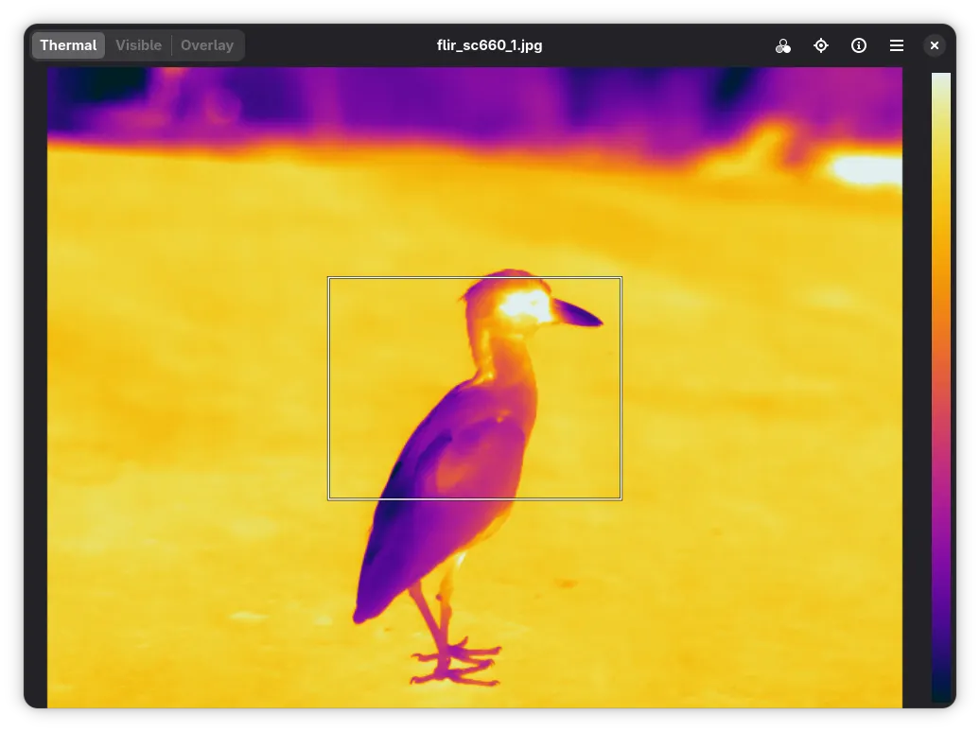
Task: Switch to the Thermal view tab
Action: [68, 45]
